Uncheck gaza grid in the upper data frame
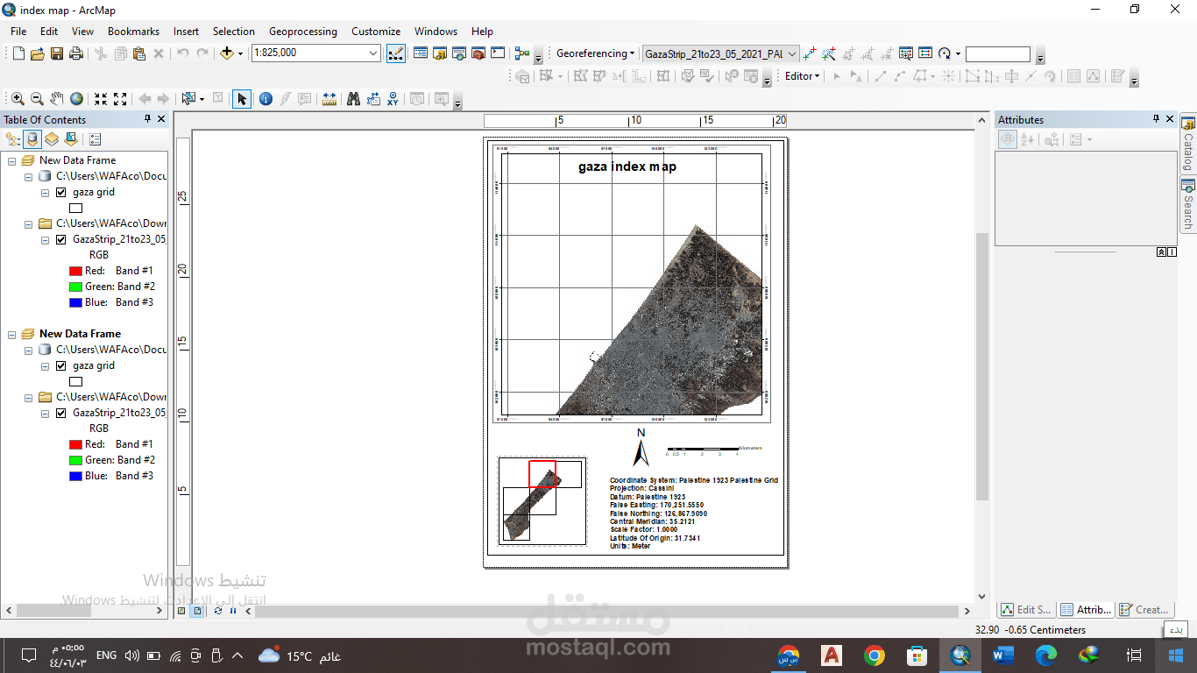The height and width of the screenshot is (673, 1197). point(60,192)
